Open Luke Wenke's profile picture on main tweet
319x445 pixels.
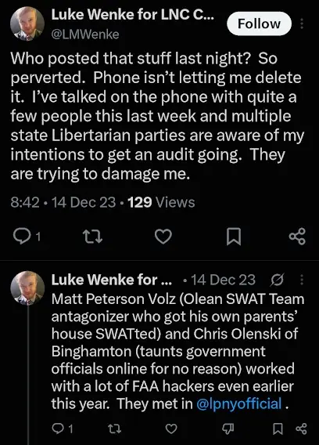click(x=27, y=24)
